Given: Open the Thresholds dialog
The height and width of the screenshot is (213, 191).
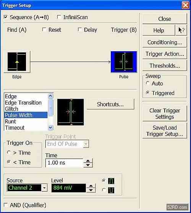Looking at the screenshot, I should tap(165, 66).
